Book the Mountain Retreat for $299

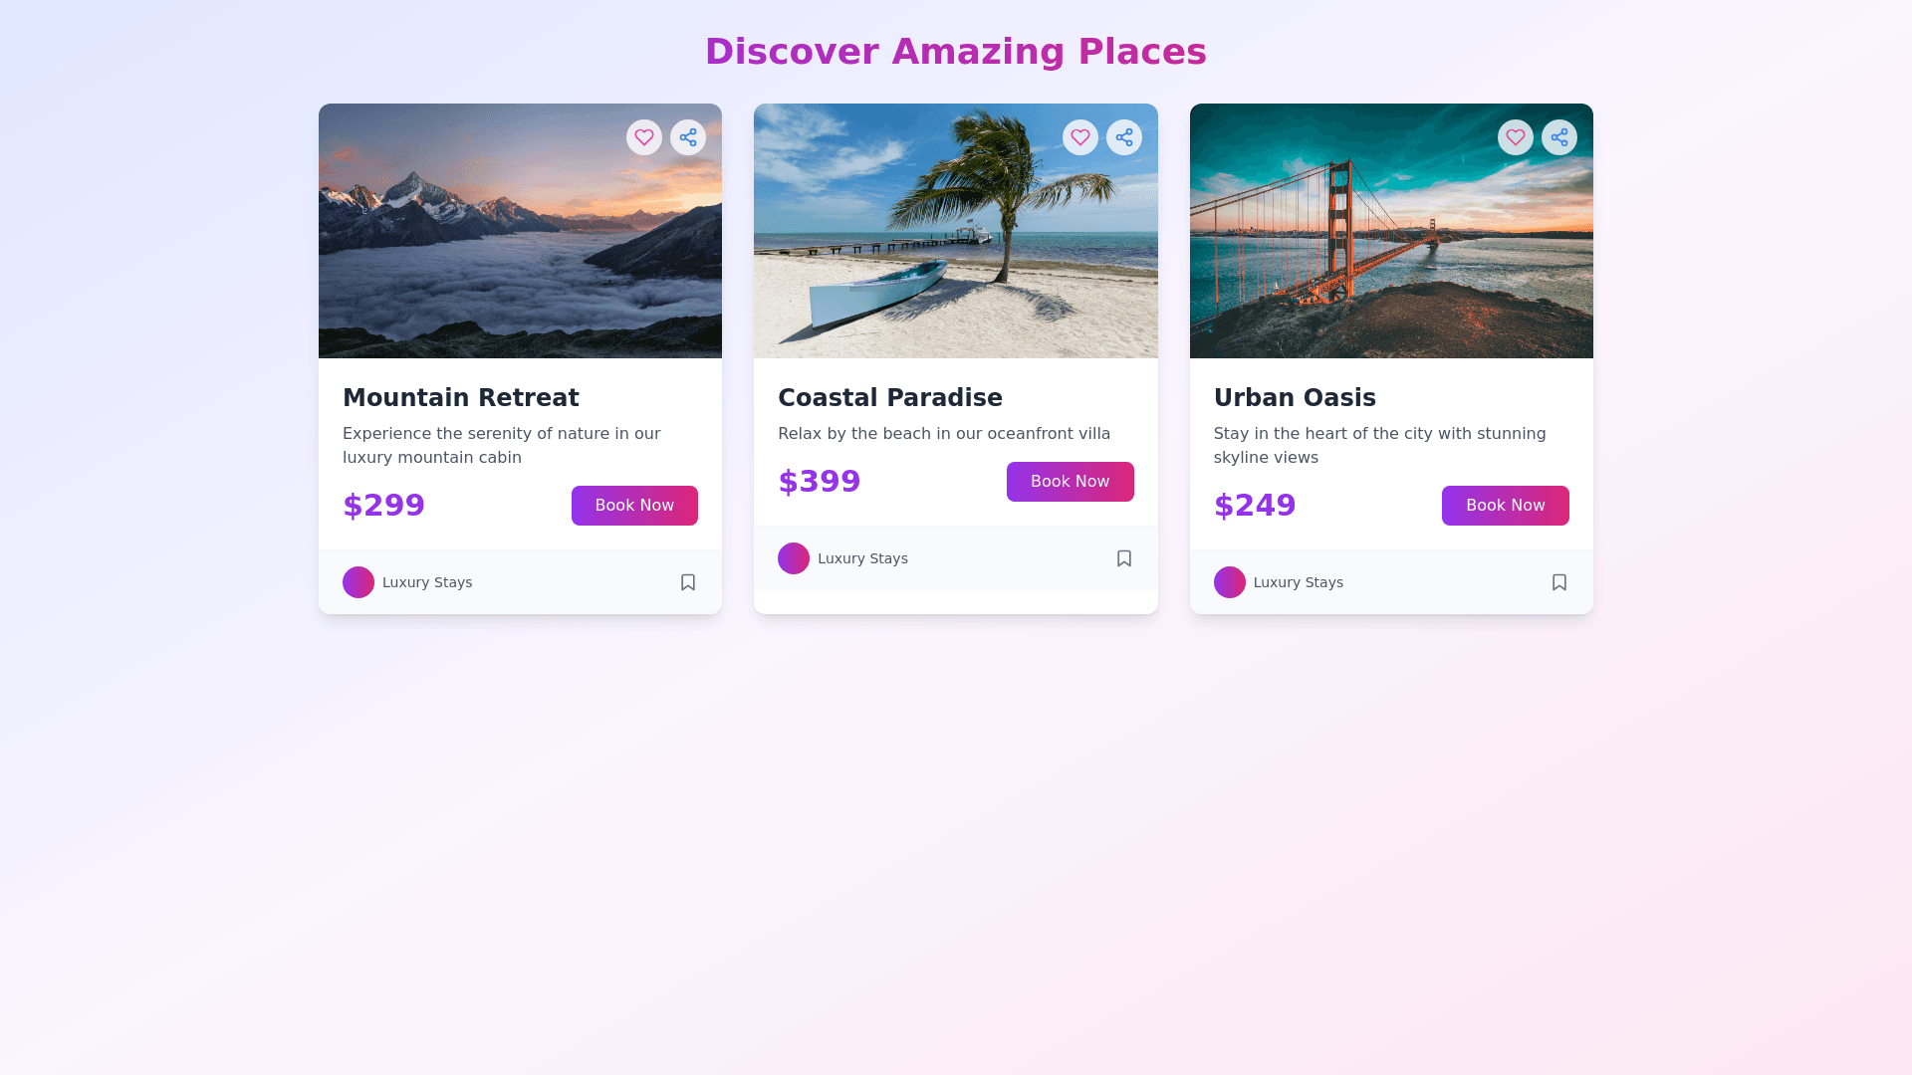634,506
